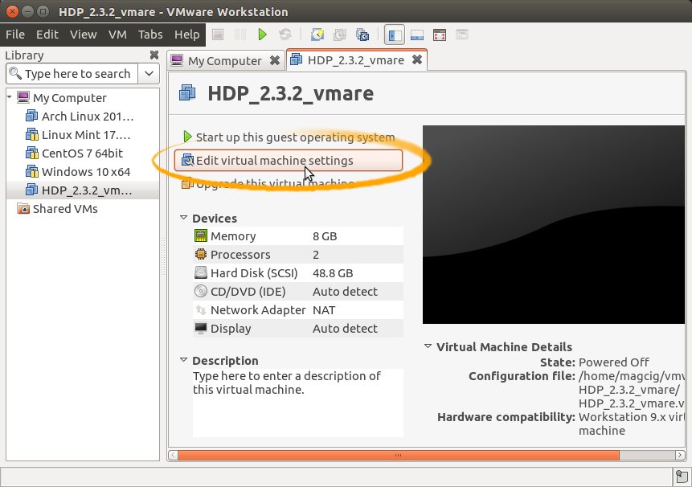Select the CentOS 7 64bit virtual machine
Screen dimensions: 692x487
pyautogui.click(x=82, y=153)
